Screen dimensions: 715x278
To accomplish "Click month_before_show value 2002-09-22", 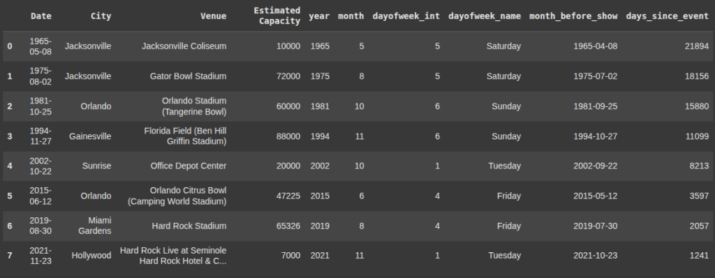I will 595,166.
